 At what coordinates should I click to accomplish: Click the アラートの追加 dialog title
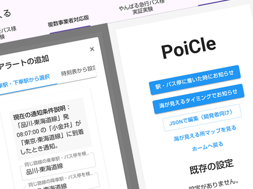click(24, 63)
